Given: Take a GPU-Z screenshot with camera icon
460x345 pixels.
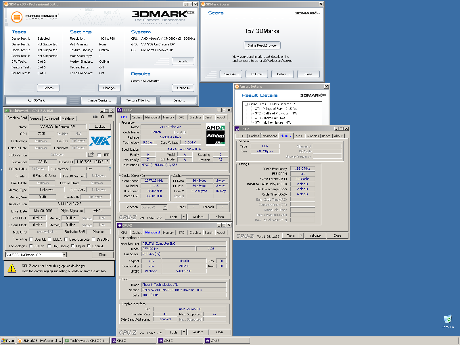Looking at the screenshot, I should coord(95,117).
